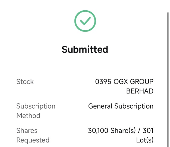Tap the Method label word
This screenshot has height=147, width=170.
pyautogui.click(x=28, y=116)
